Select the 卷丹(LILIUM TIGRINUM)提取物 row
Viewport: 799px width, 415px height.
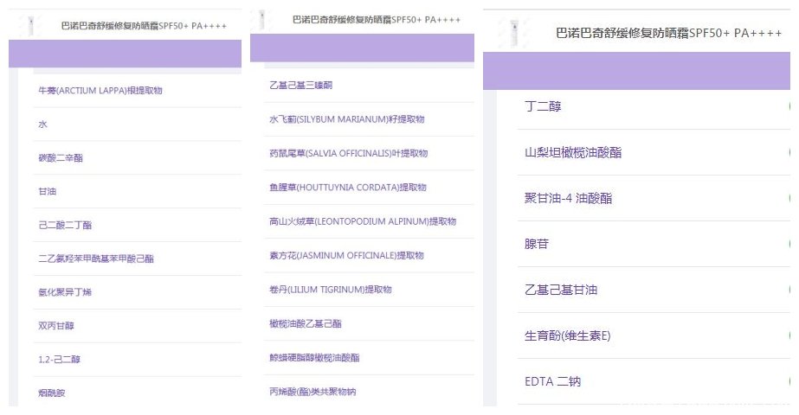point(331,289)
